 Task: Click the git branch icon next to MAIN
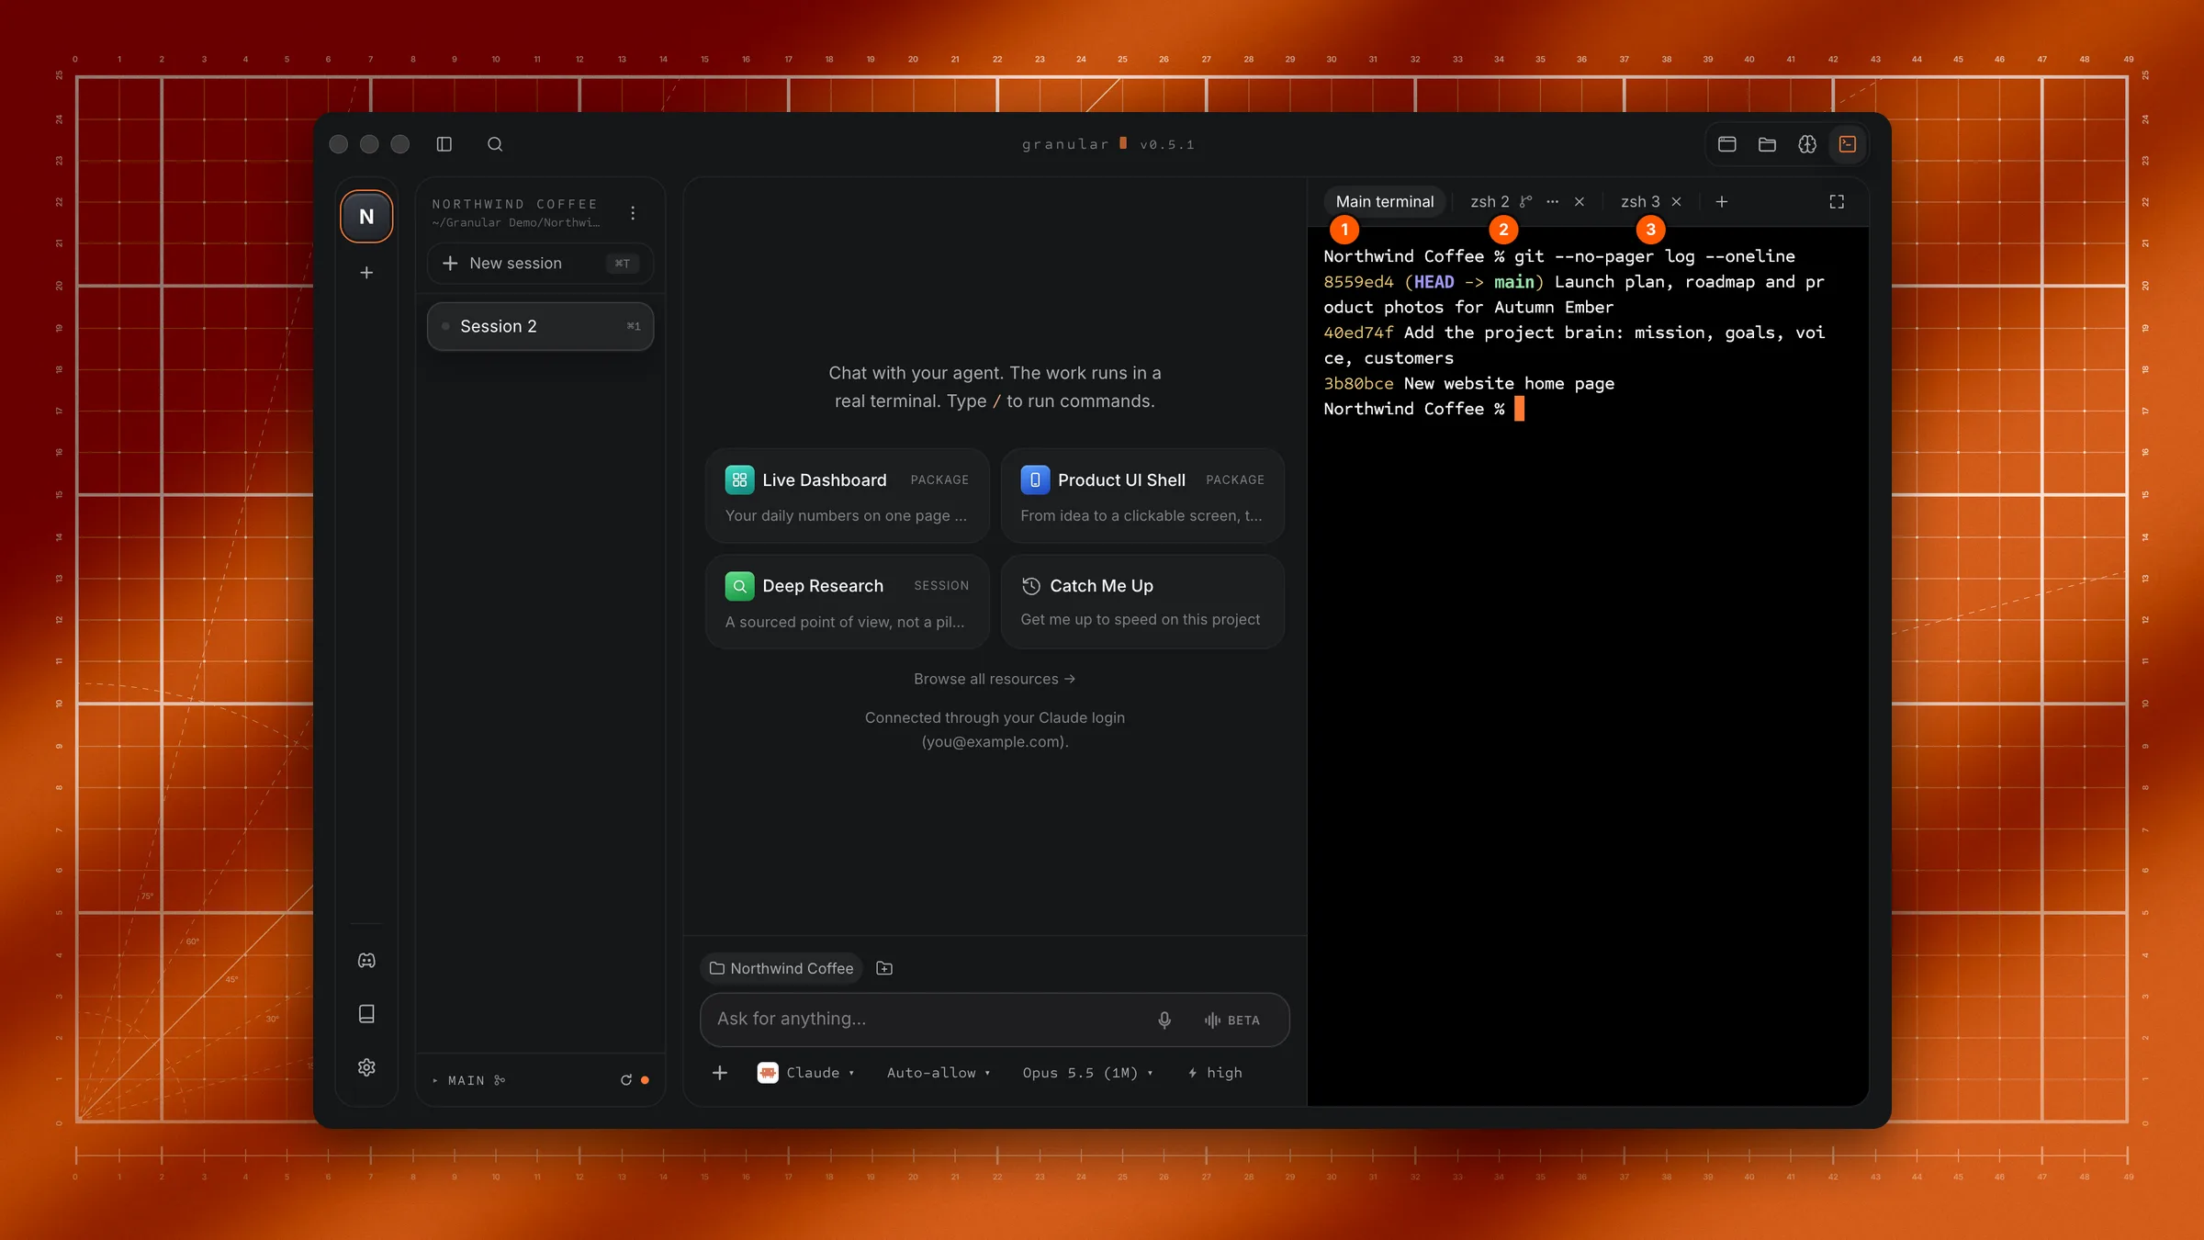500,1080
